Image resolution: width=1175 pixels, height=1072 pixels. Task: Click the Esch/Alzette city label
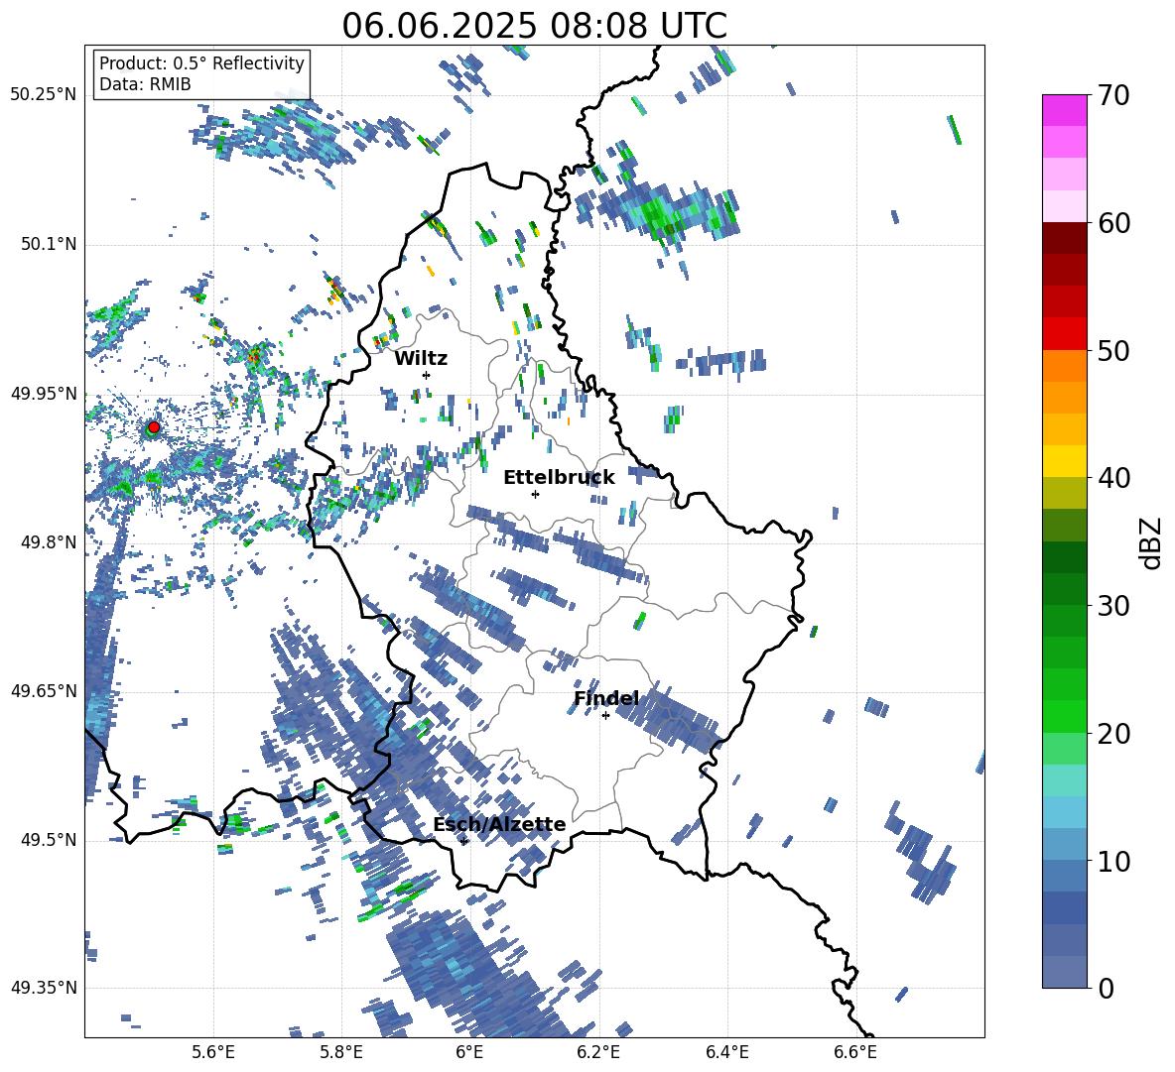click(499, 824)
